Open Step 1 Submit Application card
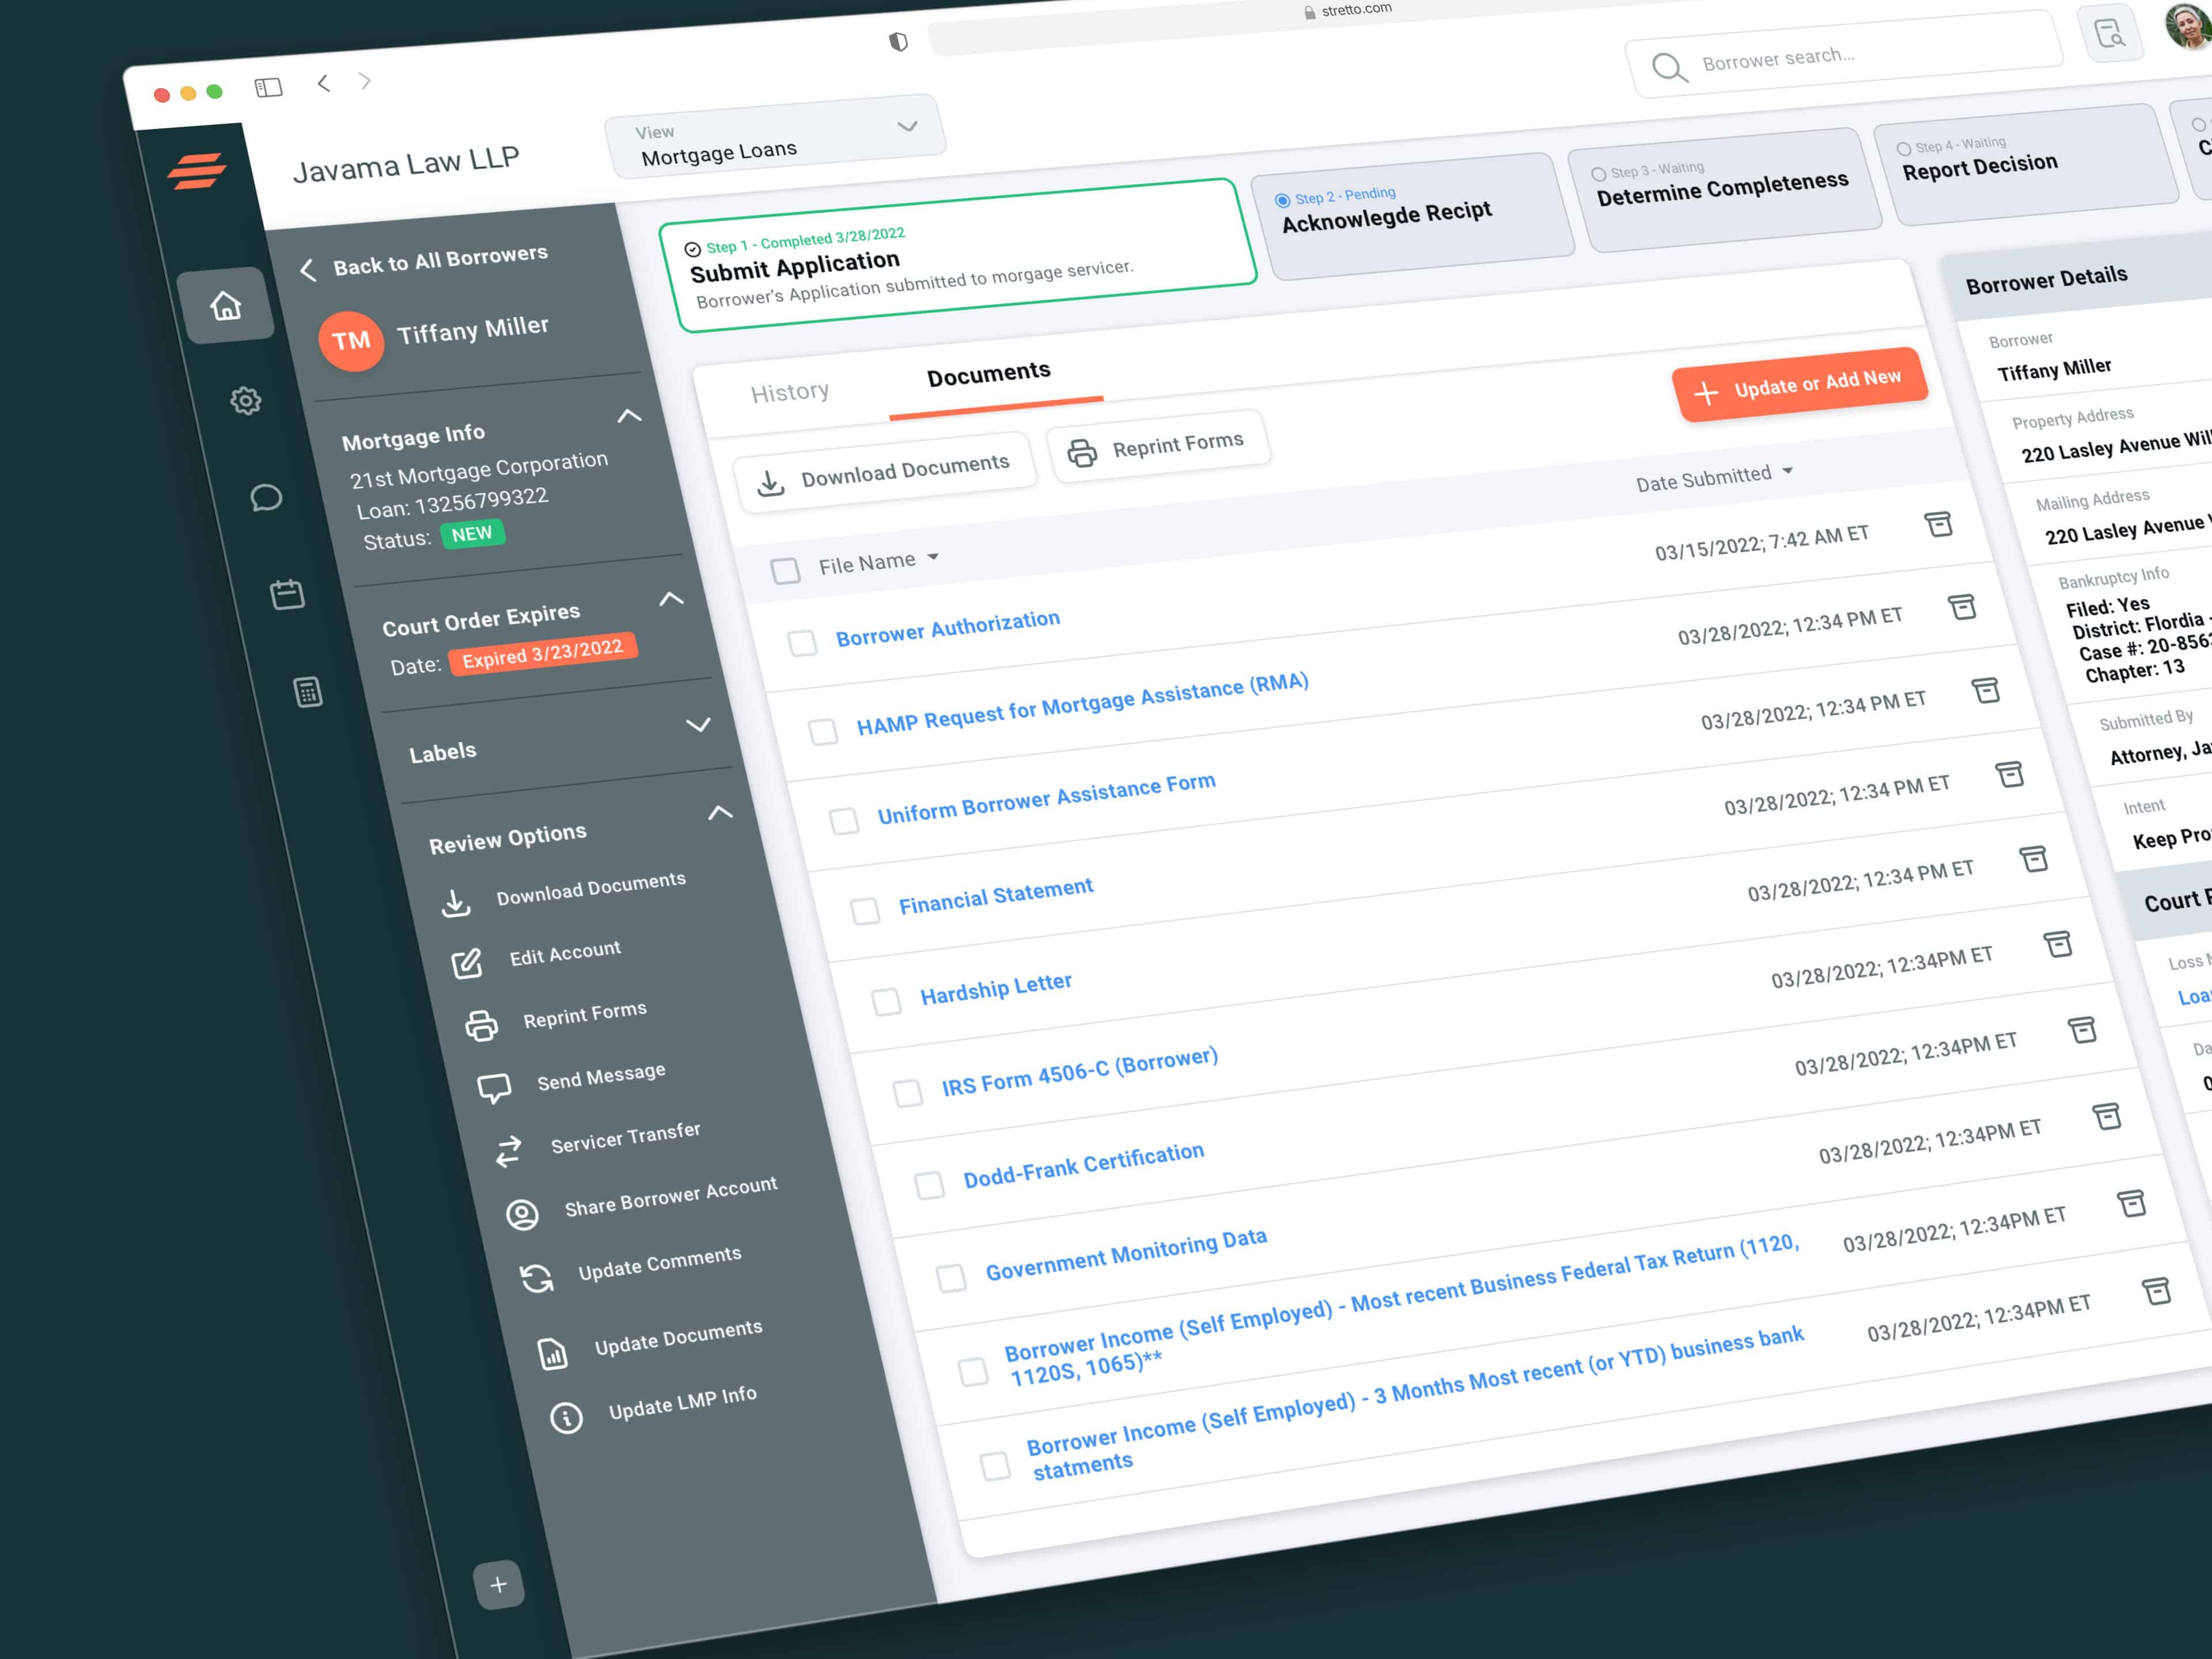This screenshot has height=1659, width=2212. coord(957,255)
